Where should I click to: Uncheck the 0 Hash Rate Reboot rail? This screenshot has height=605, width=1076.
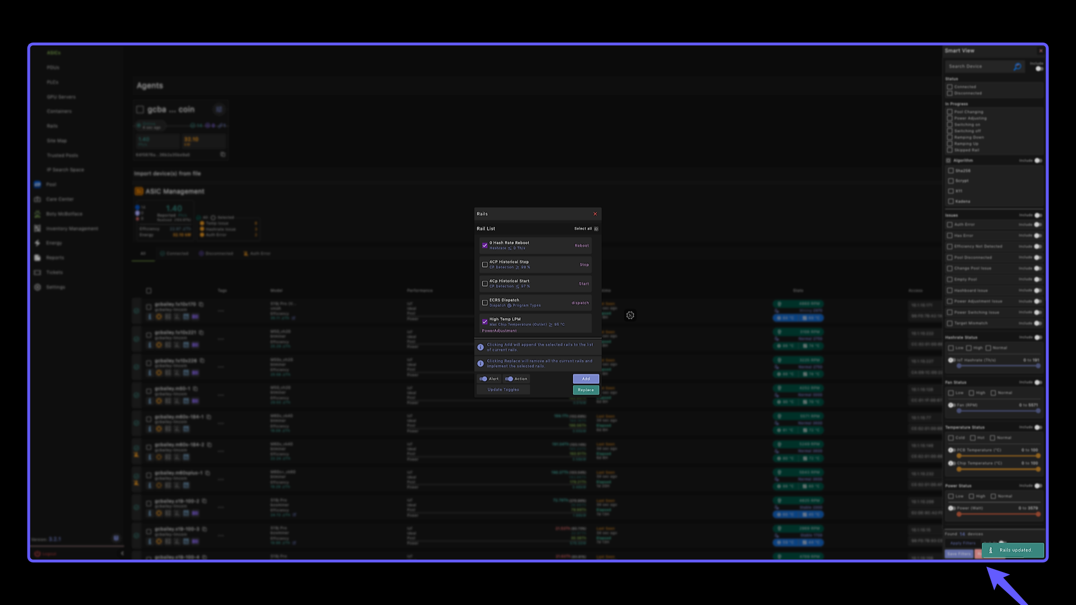click(485, 245)
